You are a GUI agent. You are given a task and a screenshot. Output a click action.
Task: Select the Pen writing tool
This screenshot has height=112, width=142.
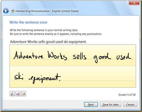coord(12,94)
